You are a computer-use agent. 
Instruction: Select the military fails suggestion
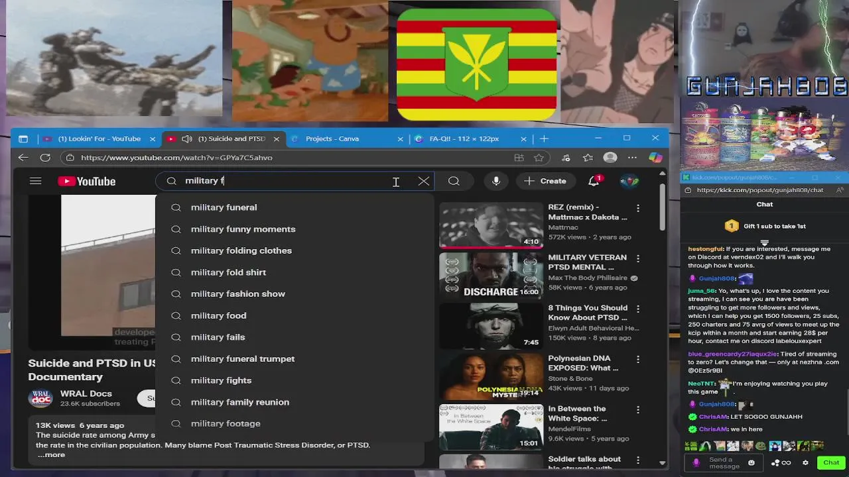[x=294, y=337]
